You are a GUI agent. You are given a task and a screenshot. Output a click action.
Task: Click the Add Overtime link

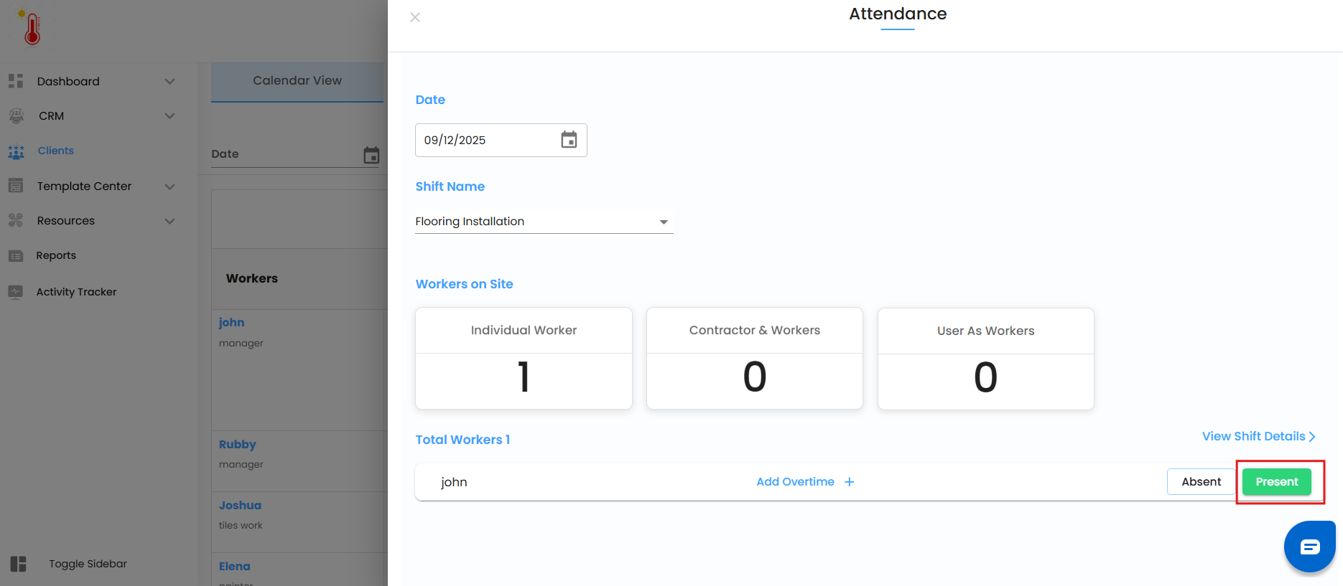[x=795, y=482]
